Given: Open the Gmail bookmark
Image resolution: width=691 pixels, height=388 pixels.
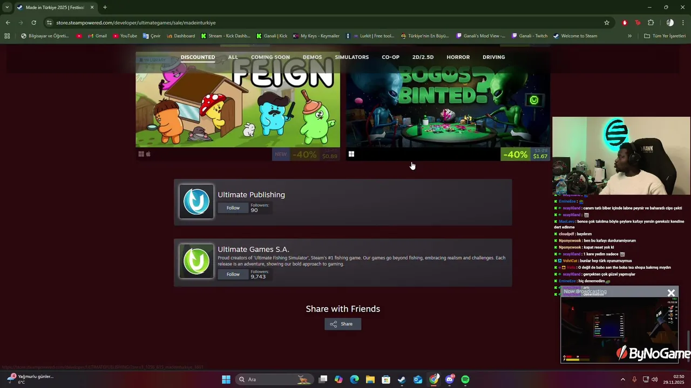Looking at the screenshot, I should [97, 36].
